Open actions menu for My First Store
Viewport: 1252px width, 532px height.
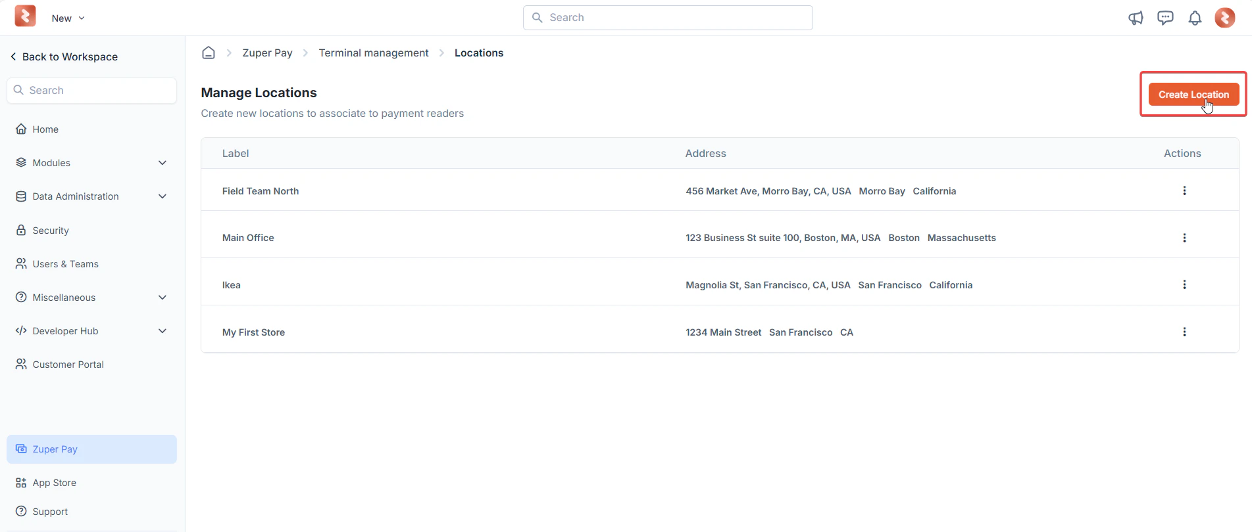coord(1184,332)
